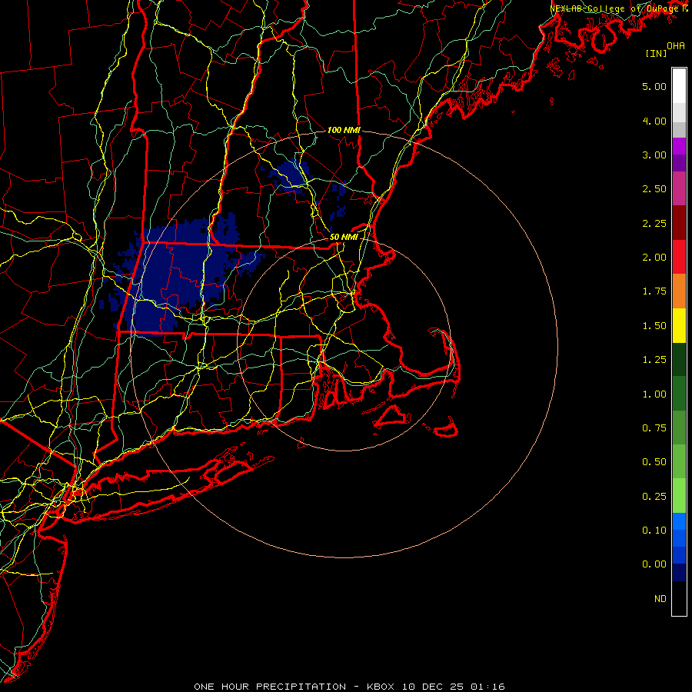The height and width of the screenshot is (692, 692).
Task: Click the white 5.00 inch color swatch
Action: coord(679,86)
